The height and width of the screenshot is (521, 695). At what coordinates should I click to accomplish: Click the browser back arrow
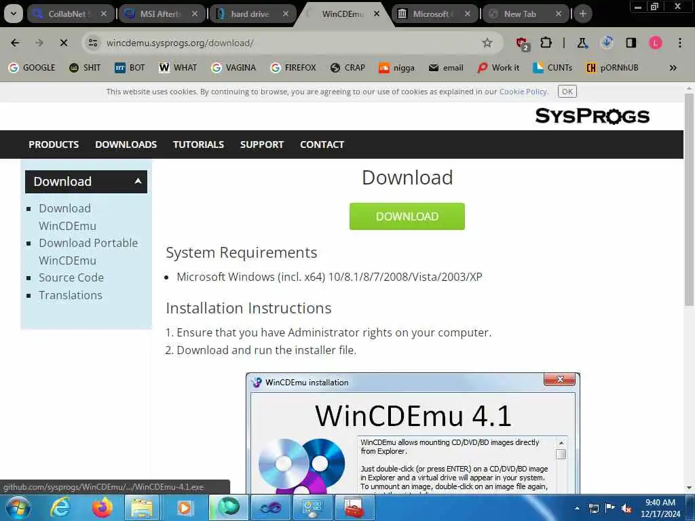pyautogui.click(x=15, y=43)
